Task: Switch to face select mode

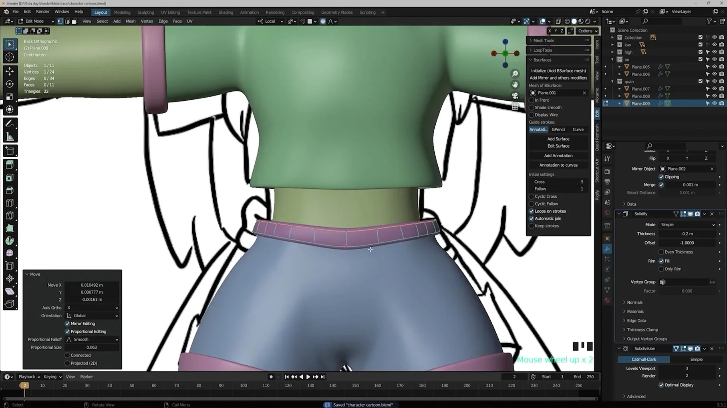Action: 74,21
